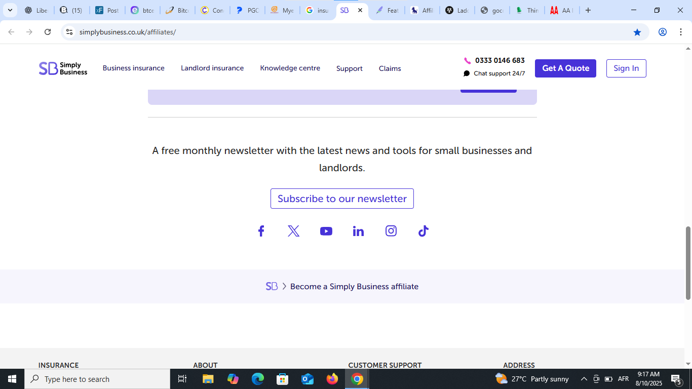The image size is (692, 389).
Task: Open Business insurance menu
Action: point(134,68)
